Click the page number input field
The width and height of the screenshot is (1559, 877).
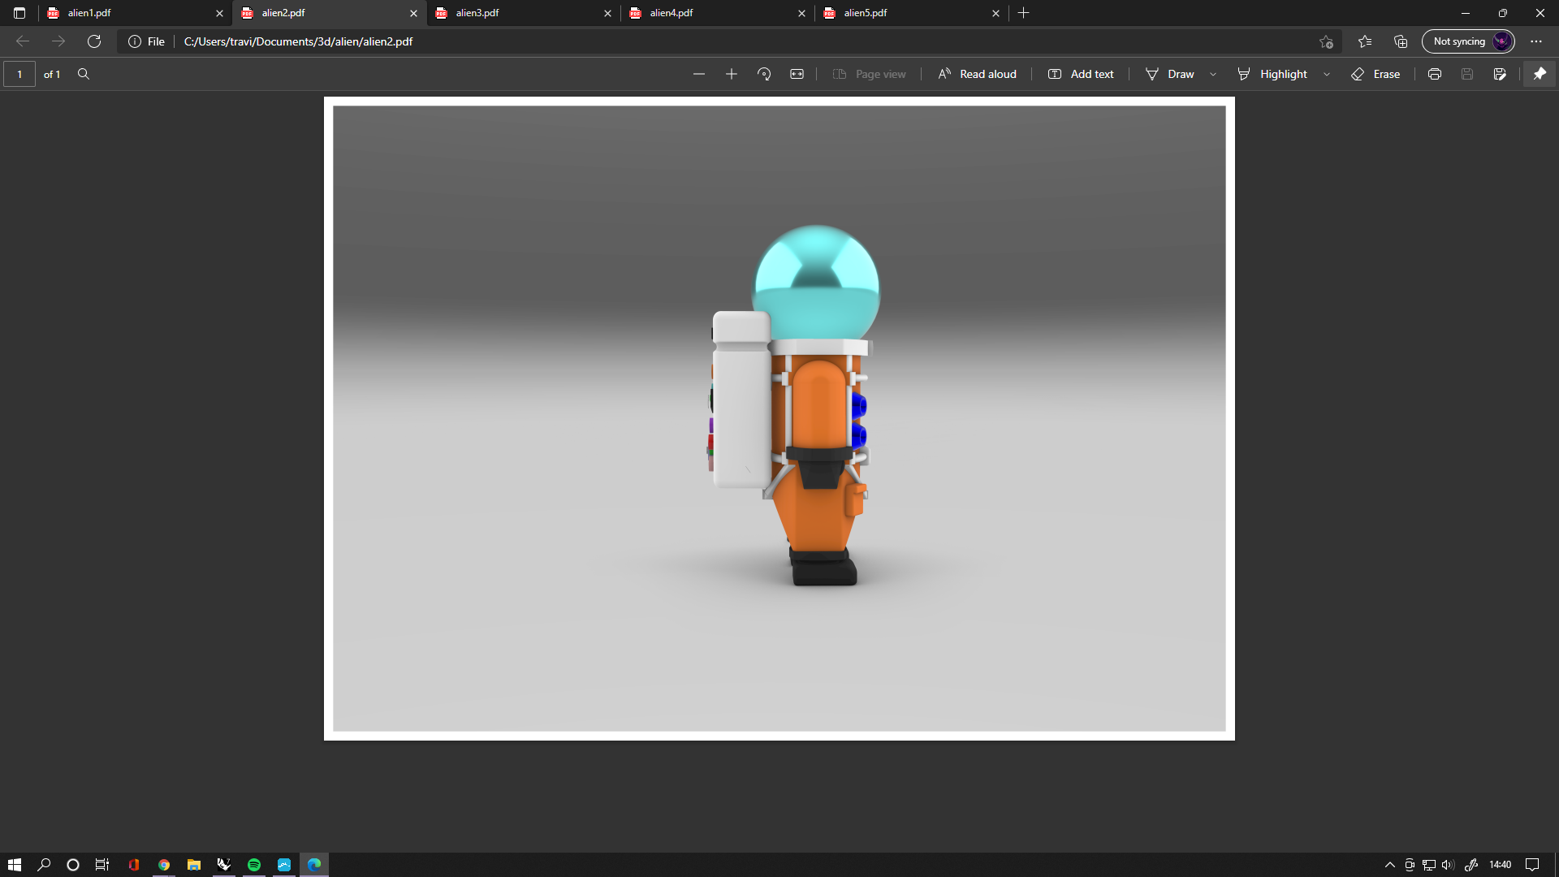[19, 74]
